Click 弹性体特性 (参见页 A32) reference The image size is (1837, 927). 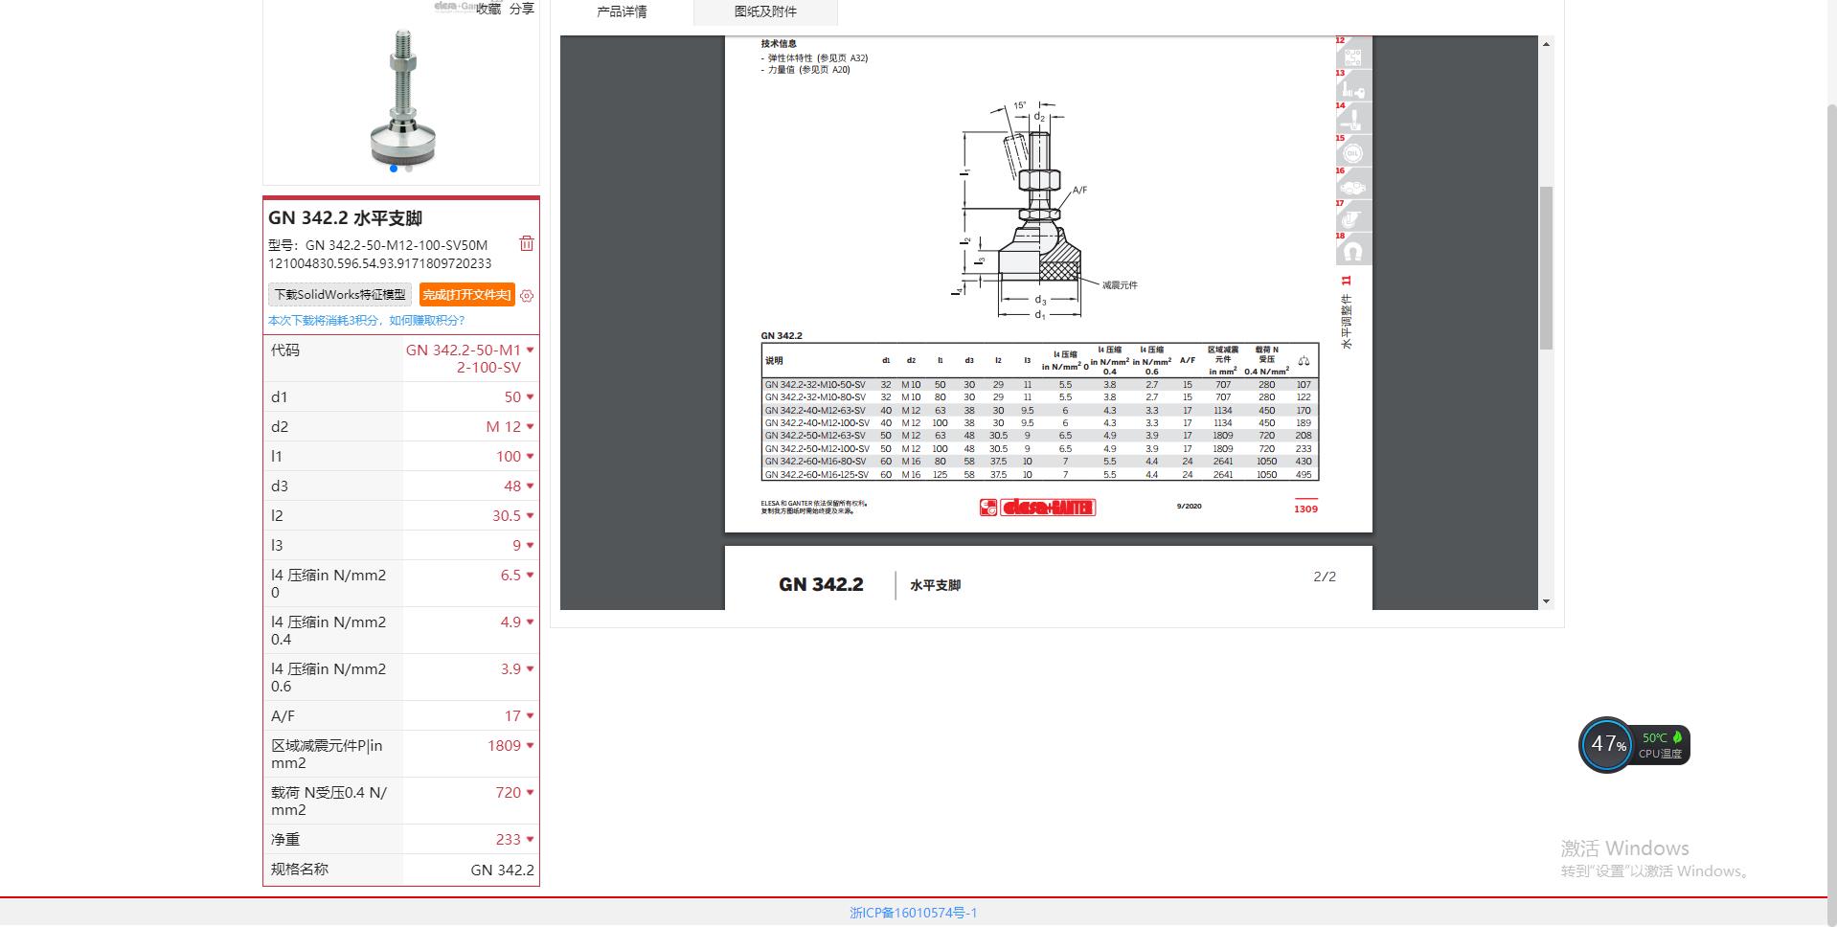(818, 58)
